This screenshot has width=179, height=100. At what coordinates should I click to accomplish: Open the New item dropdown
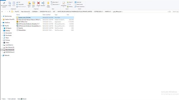(55, 2)
